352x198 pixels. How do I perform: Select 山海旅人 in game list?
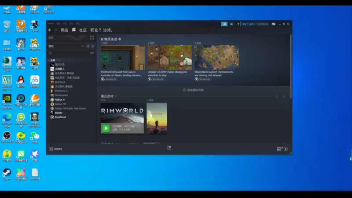tap(60, 69)
